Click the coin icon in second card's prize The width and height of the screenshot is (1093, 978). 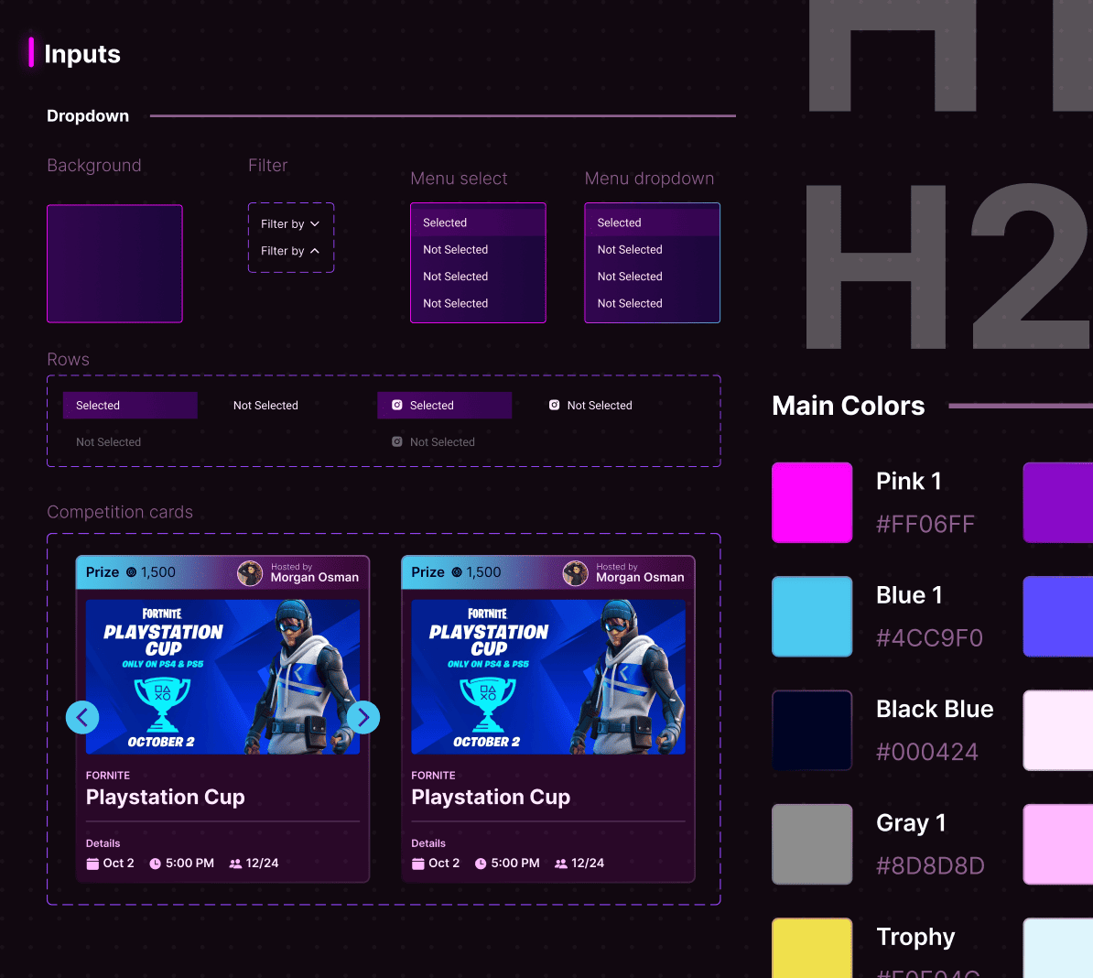(x=457, y=572)
